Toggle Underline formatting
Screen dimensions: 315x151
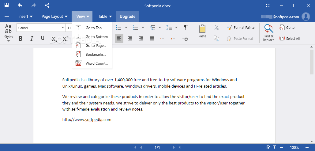(x=43, y=39)
